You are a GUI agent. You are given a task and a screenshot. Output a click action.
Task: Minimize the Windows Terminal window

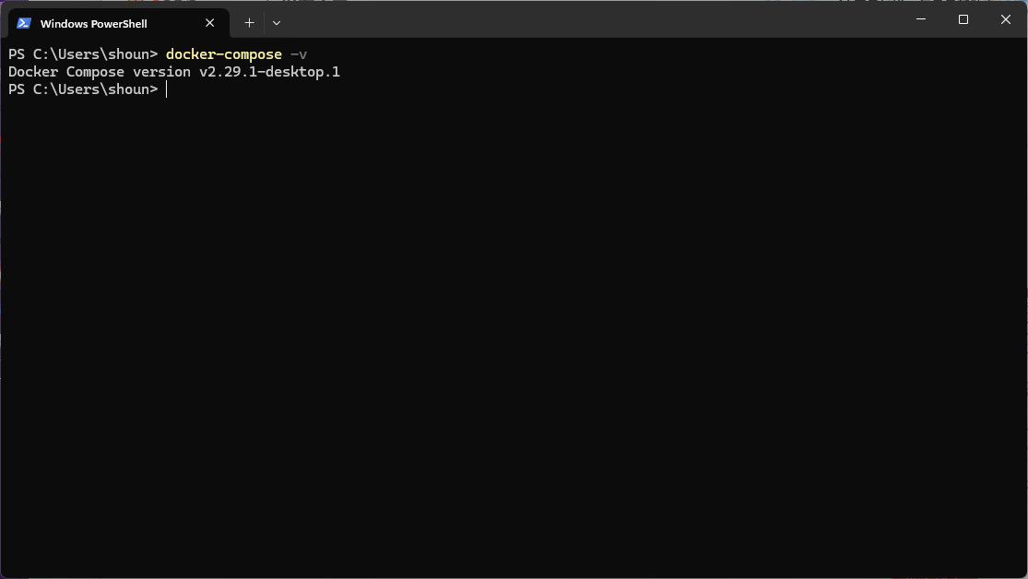tap(920, 18)
